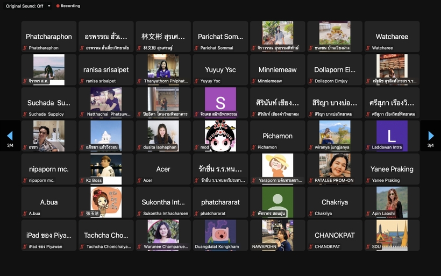Select the purple S avatar tile

click(x=220, y=100)
